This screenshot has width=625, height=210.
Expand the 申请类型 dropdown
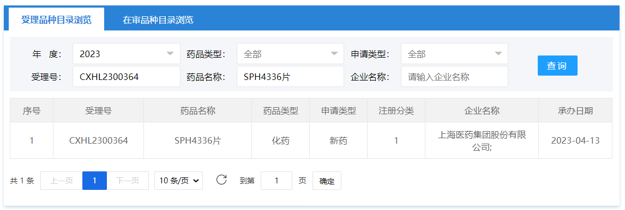tap(454, 54)
